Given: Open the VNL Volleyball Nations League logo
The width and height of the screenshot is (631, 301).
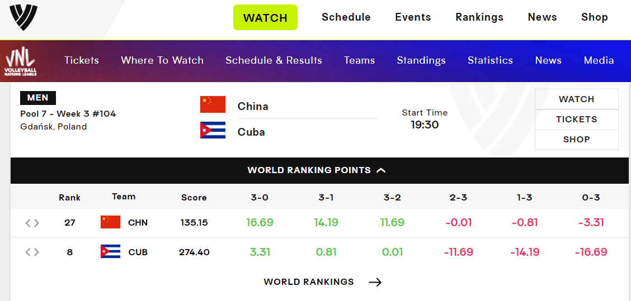Looking at the screenshot, I should pyautogui.click(x=20, y=61).
